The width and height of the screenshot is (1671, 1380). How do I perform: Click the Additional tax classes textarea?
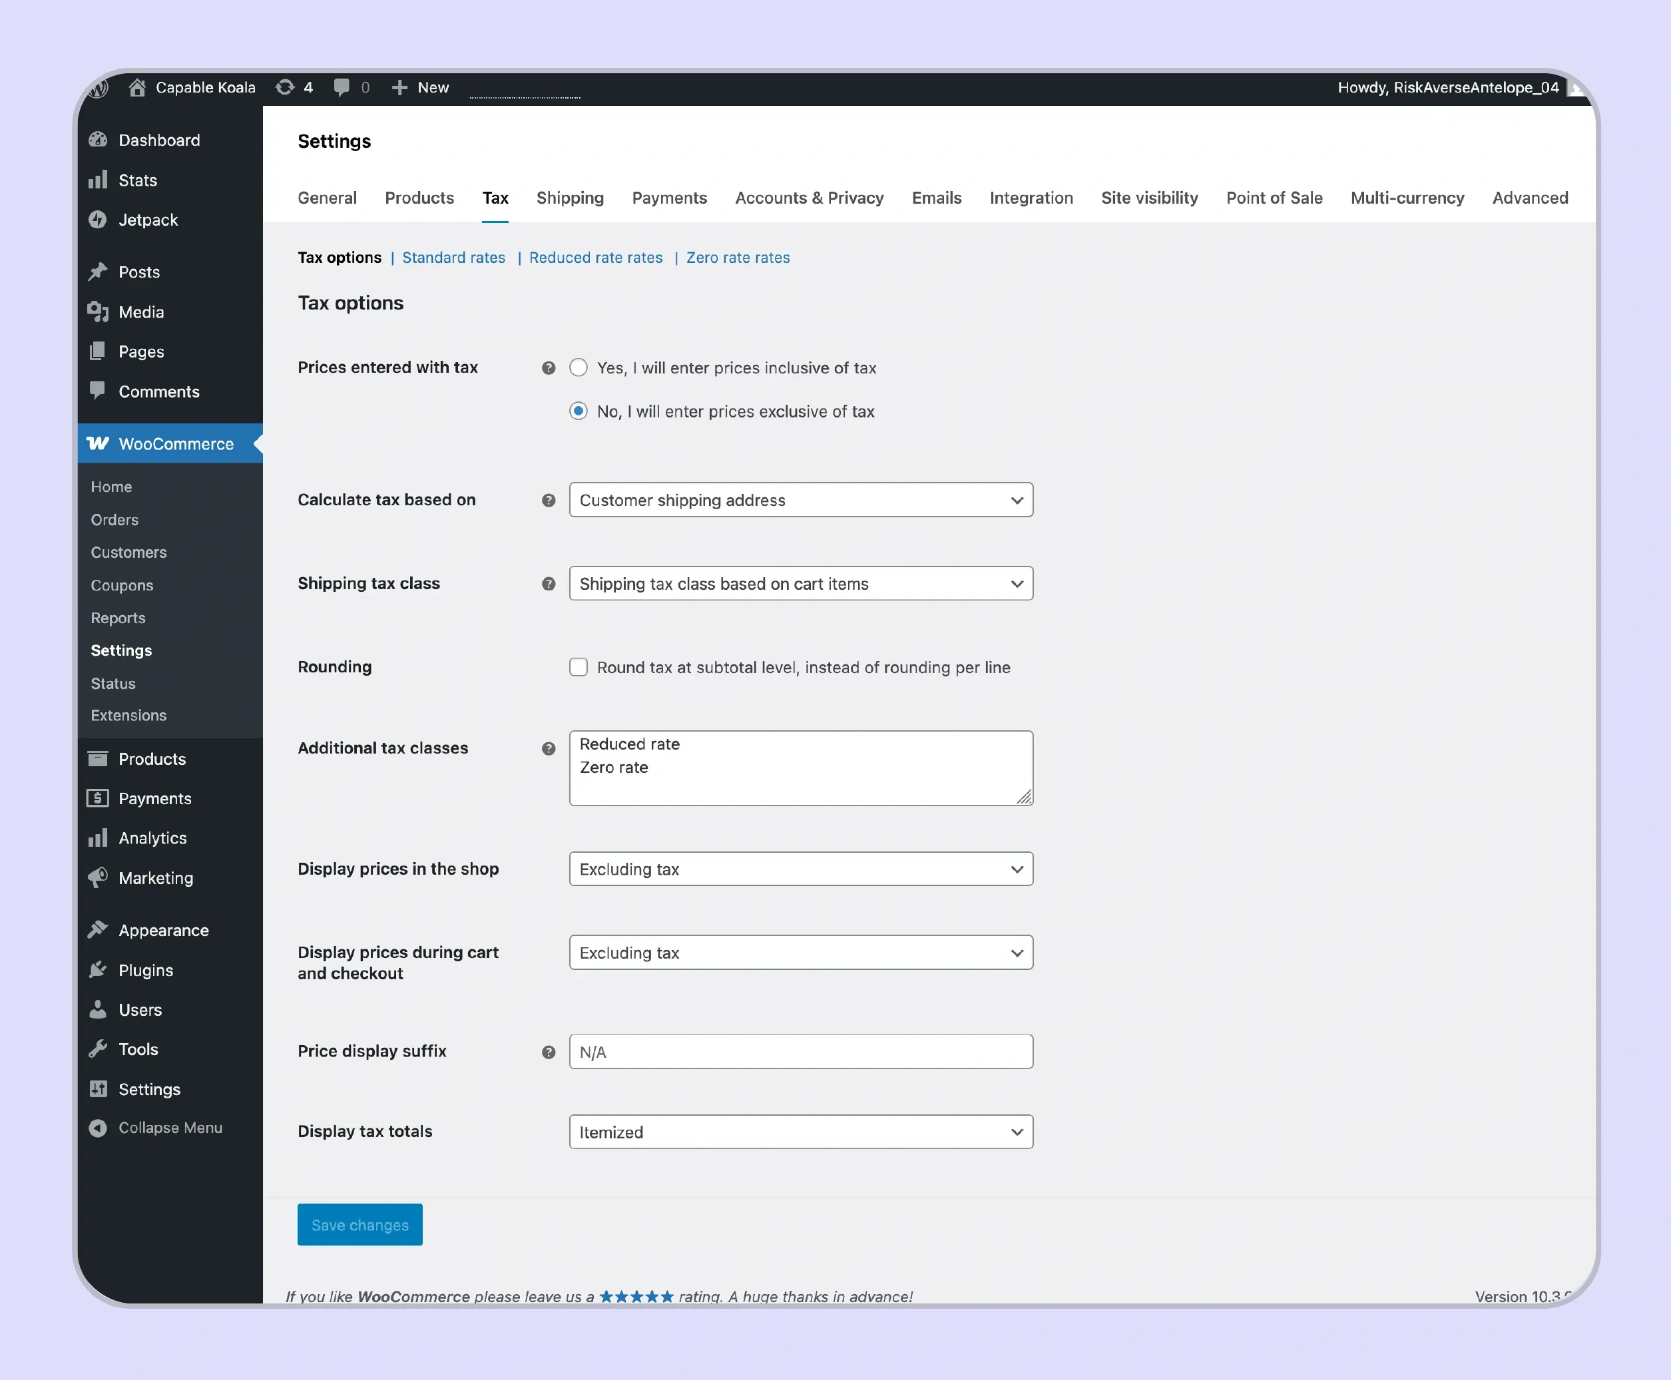[x=800, y=769]
